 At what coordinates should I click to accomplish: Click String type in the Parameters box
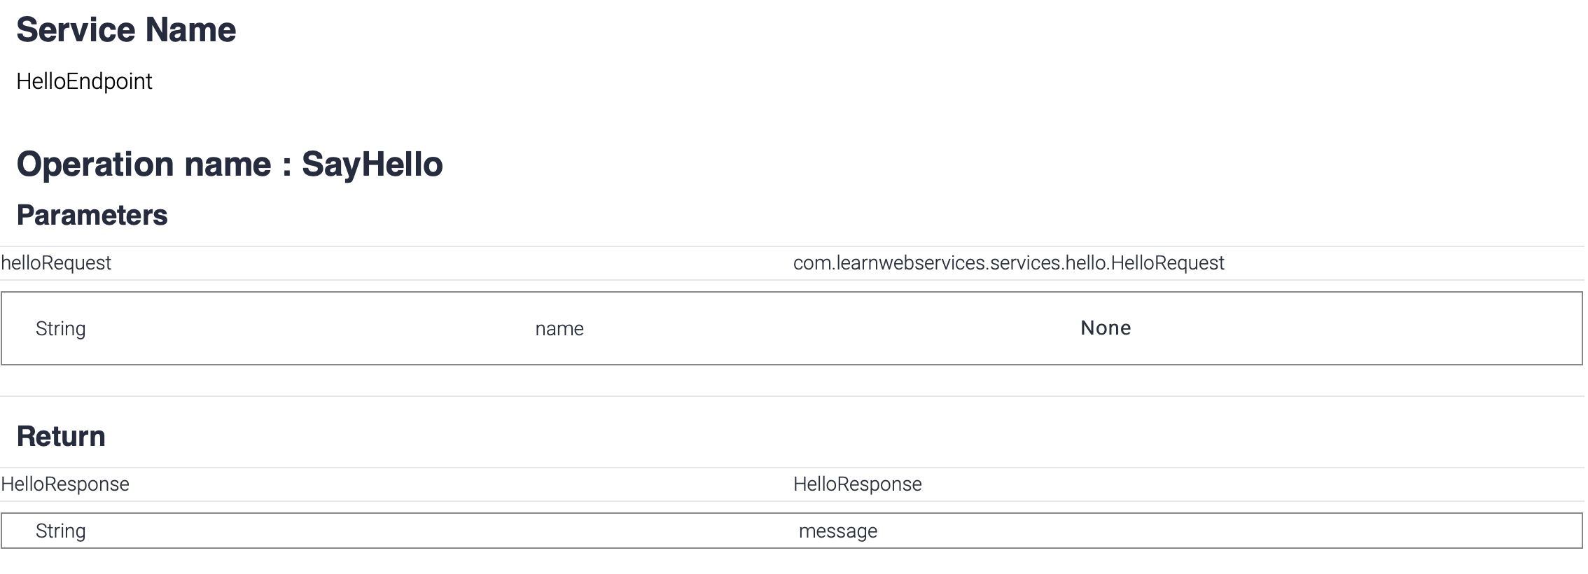pos(61,329)
